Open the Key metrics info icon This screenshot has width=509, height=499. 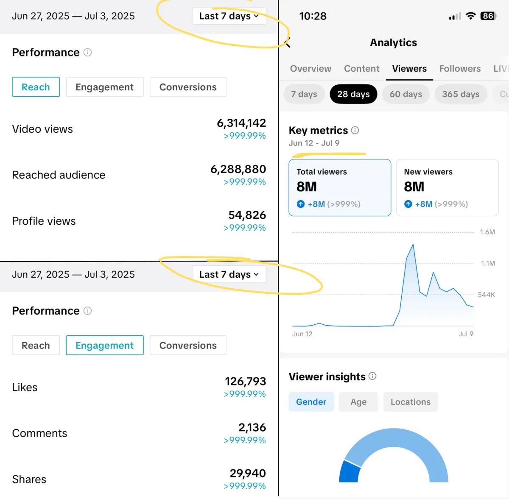point(355,130)
